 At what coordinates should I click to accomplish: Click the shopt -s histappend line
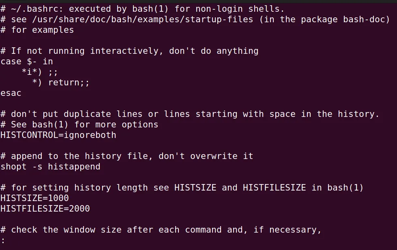[x=50, y=167]
